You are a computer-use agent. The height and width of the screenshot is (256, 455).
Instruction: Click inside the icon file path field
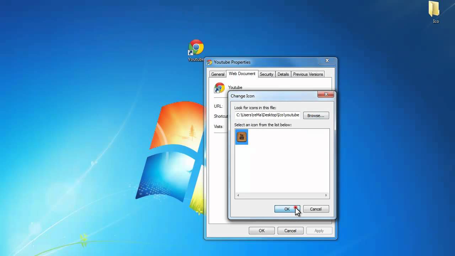pyautogui.click(x=267, y=115)
